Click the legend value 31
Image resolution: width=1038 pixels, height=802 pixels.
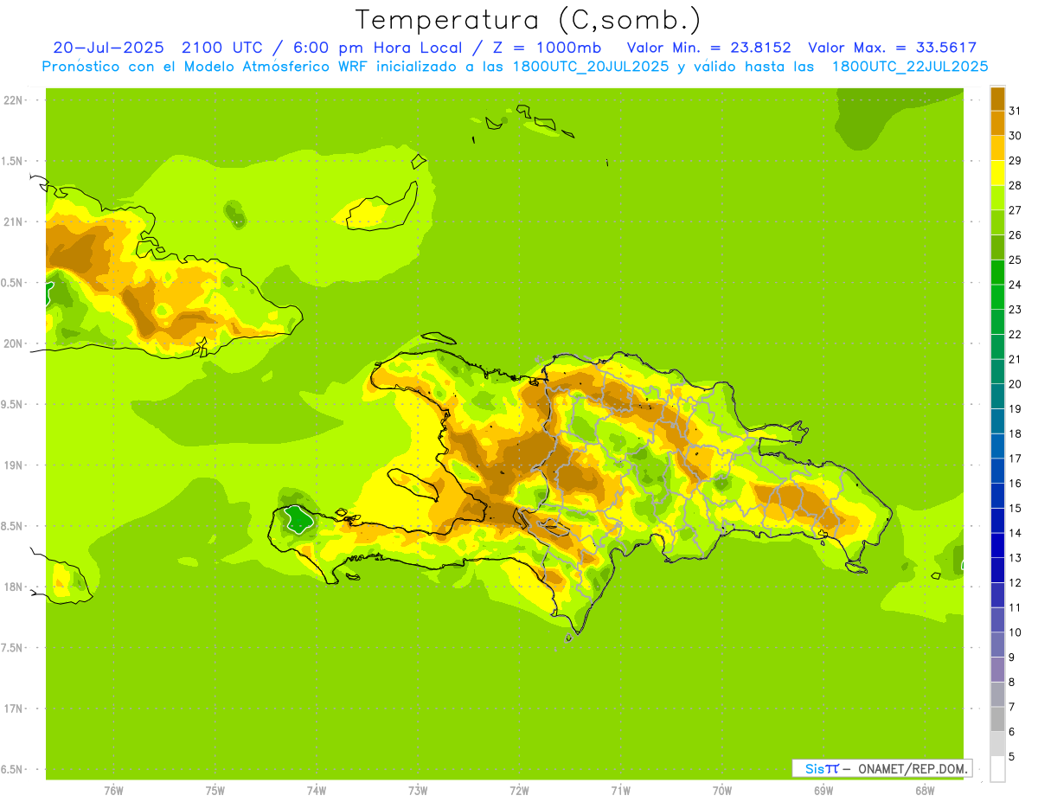click(x=1015, y=111)
